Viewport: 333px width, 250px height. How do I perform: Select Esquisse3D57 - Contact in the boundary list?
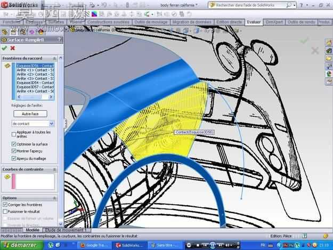click(36, 87)
